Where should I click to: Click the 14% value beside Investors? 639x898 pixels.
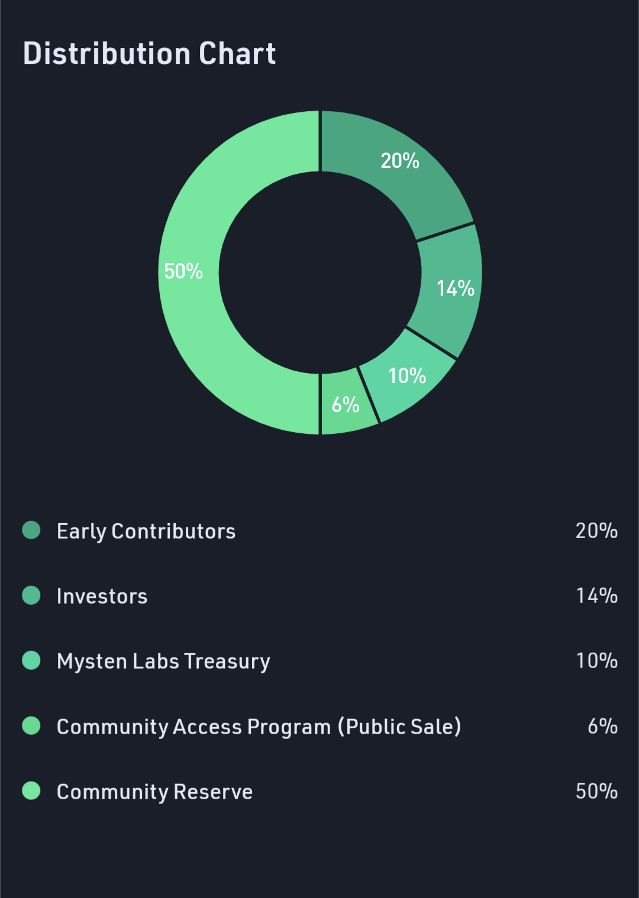tap(596, 596)
